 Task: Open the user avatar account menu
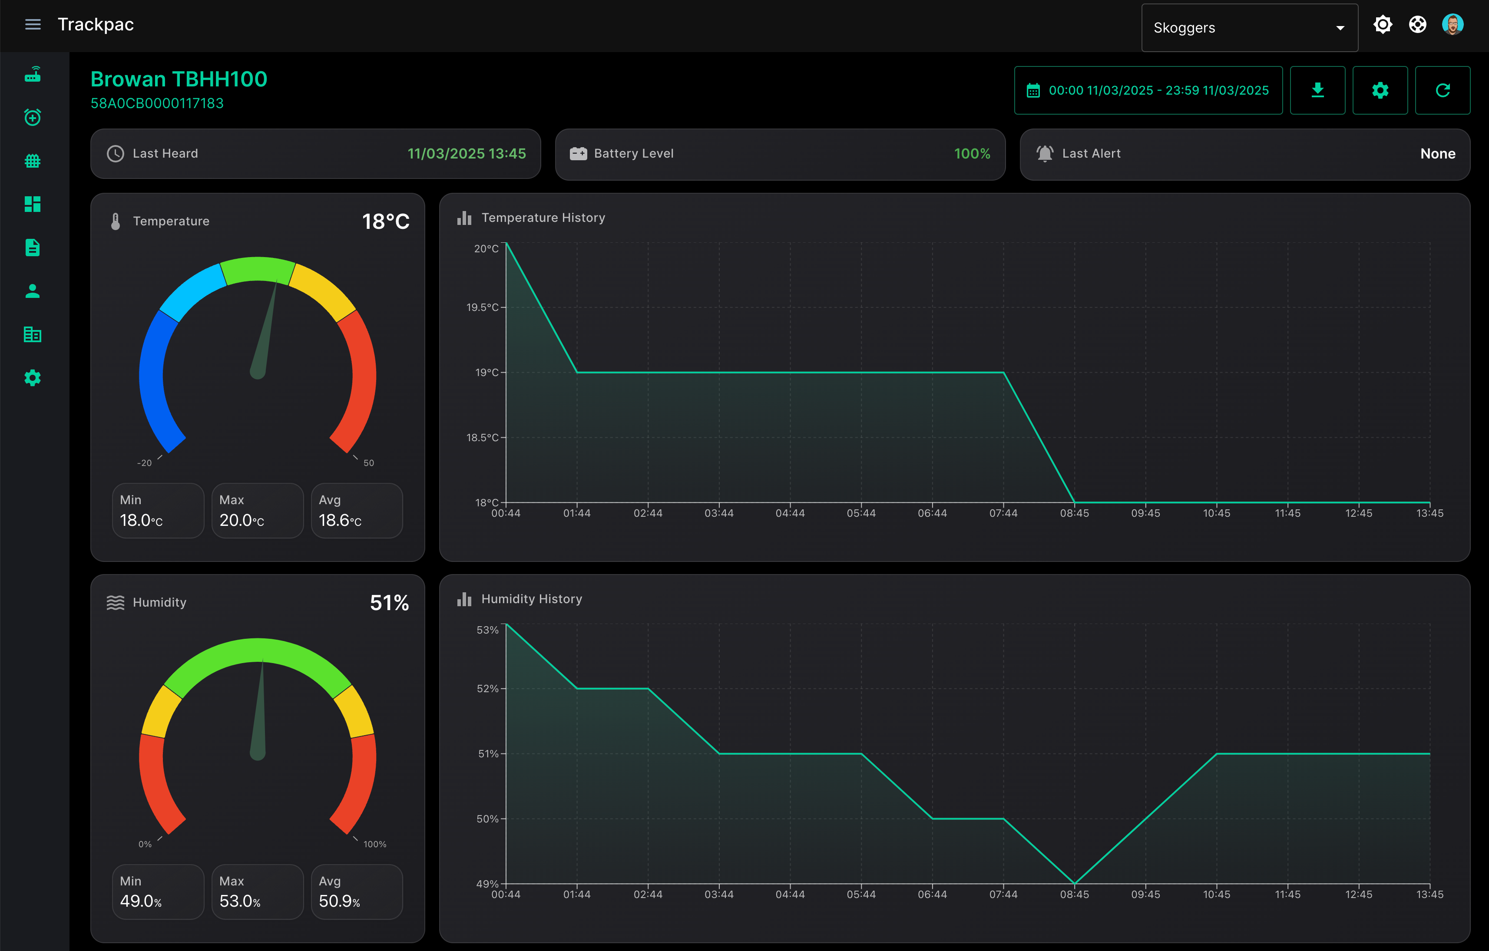[x=1453, y=25]
